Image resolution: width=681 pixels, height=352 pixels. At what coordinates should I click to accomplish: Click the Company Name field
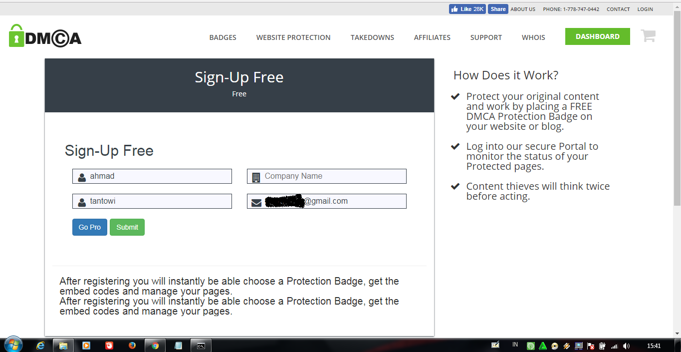click(x=327, y=176)
